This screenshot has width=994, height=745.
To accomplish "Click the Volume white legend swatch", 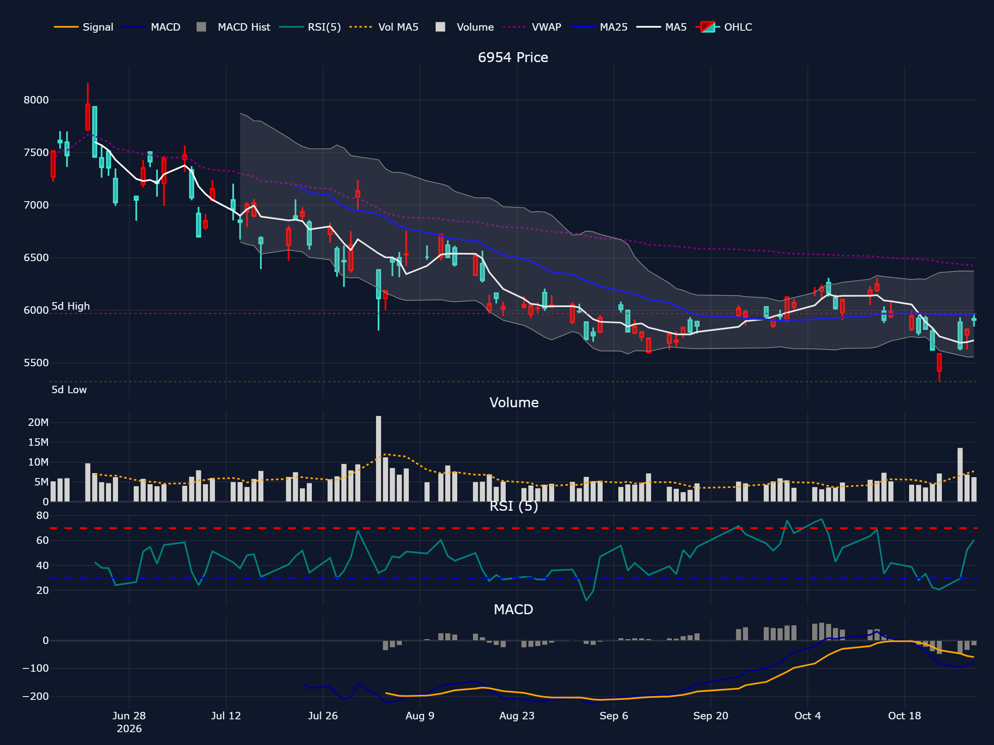I will tap(440, 27).
